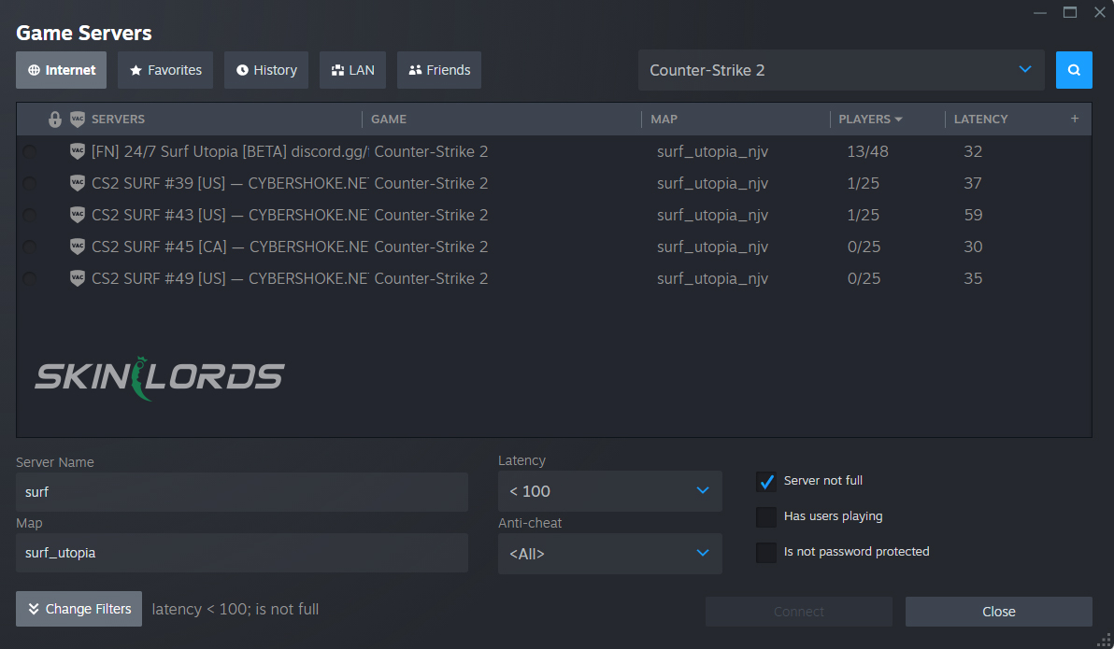Click VAC shield on CS2 SURF #43 row
1114x649 pixels.
[x=78, y=215]
